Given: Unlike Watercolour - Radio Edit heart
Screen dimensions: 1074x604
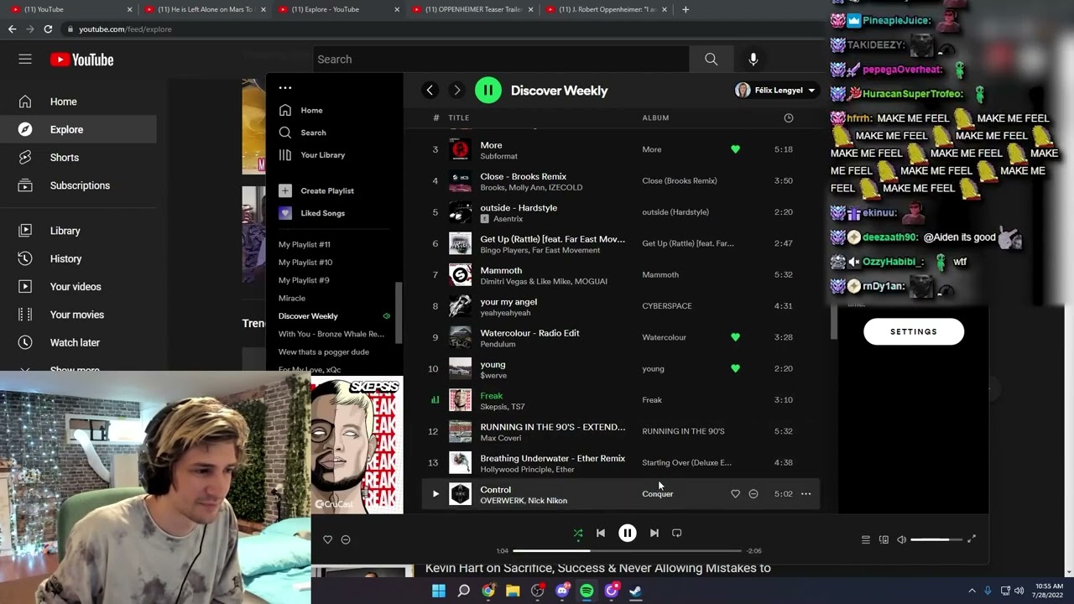Looking at the screenshot, I should (735, 337).
